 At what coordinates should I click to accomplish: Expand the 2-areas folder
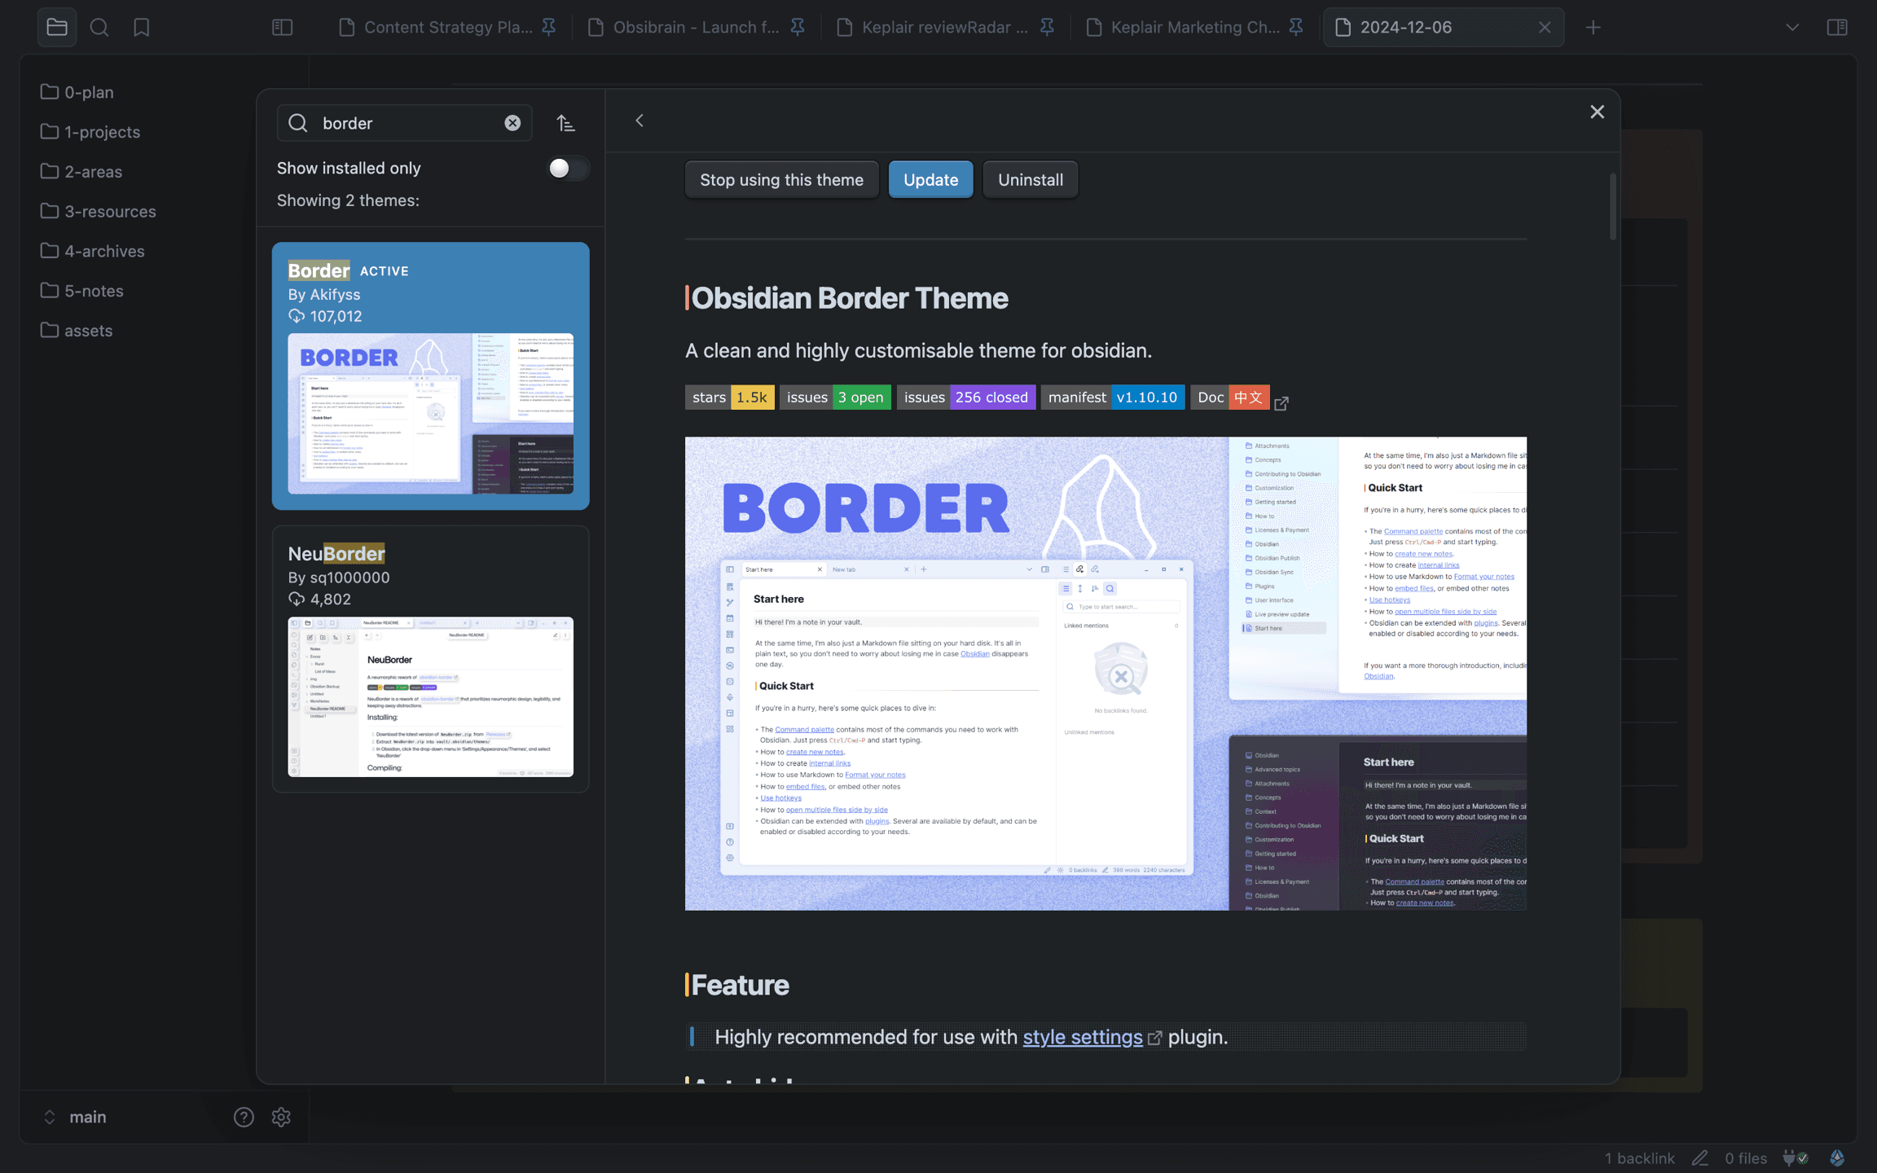[x=81, y=171]
